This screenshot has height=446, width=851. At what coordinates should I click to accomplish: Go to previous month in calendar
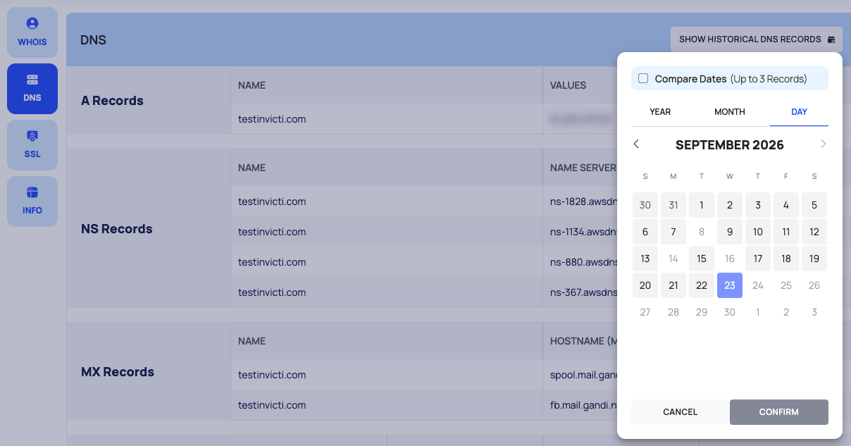(636, 144)
